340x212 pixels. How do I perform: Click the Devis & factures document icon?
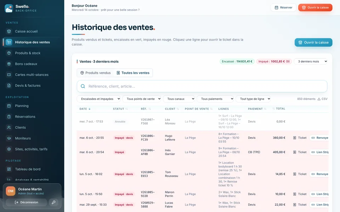click(x=9, y=86)
